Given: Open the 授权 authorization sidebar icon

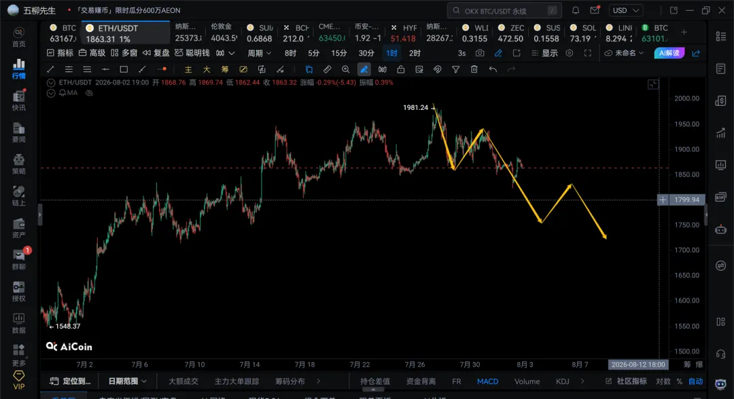Looking at the screenshot, I should tap(19, 292).
